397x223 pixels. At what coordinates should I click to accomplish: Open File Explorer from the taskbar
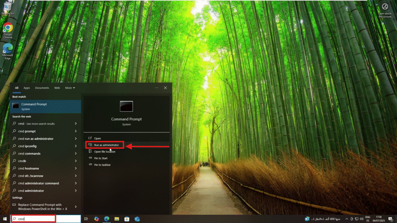click(117, 219)
